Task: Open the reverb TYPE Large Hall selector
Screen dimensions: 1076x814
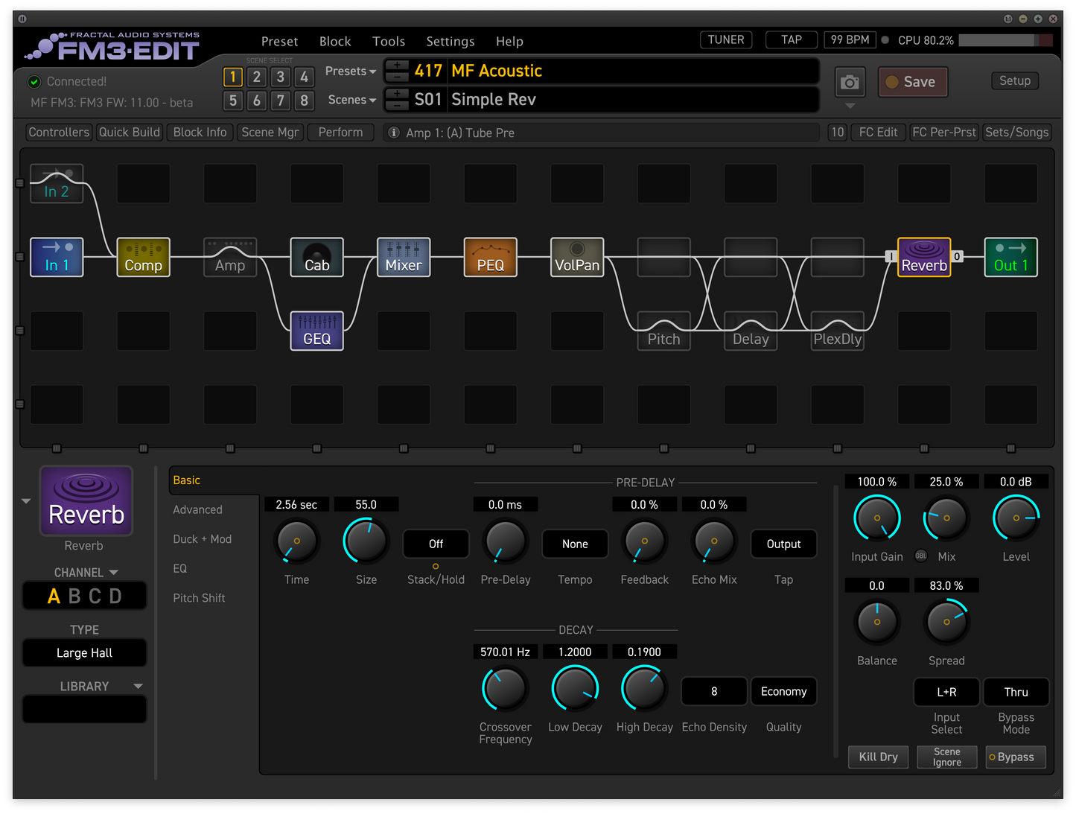Action: pyautogui.click(x=84, y=653)
